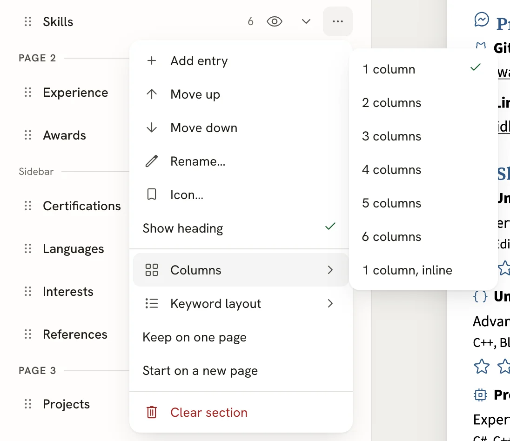
Task: Open the References section
Action: [x=75, y=334]
